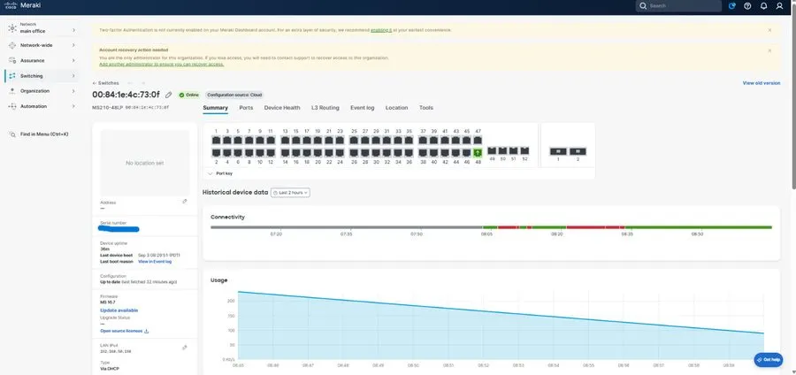Viewport: 796px width, 375px height.
Task: Click Add another administrator link
Action: [x=162, y=65]
